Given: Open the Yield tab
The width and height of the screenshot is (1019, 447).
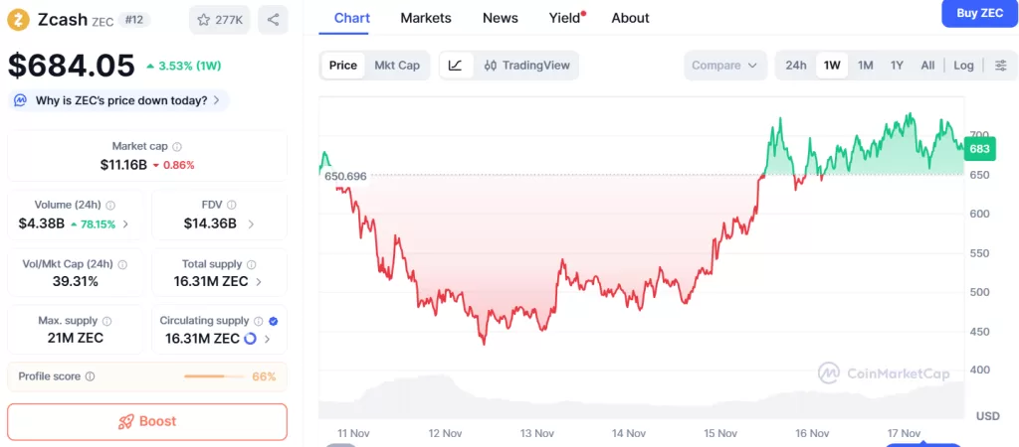Looking at the screenshot, I should [564, 18].
